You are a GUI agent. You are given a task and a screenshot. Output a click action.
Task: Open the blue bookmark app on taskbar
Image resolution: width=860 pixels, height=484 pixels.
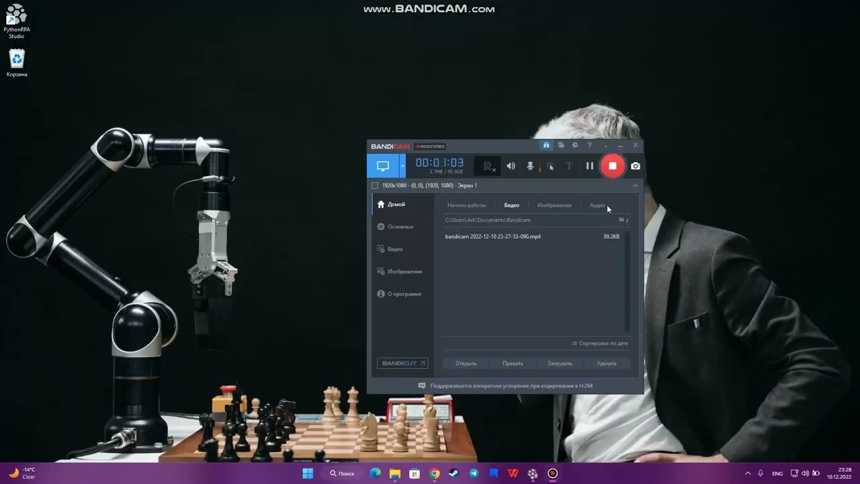494,473
